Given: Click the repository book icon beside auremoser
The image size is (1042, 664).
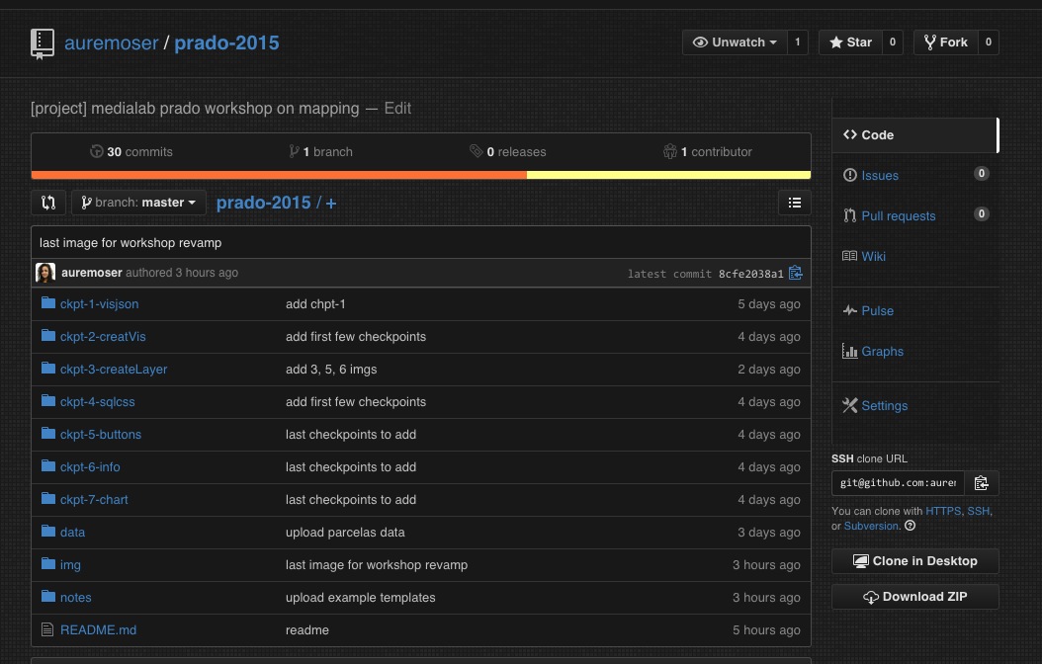Looking at the screenshot, I should coord(42,43).
